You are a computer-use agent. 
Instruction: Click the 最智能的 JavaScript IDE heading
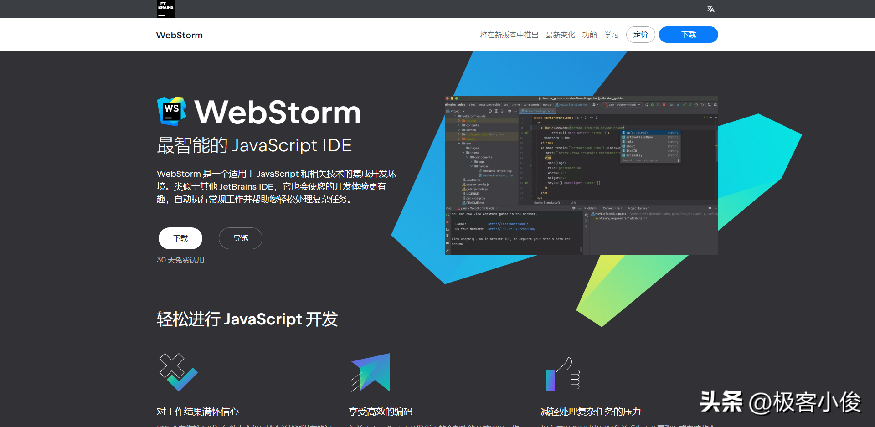[x=254, y=145]
